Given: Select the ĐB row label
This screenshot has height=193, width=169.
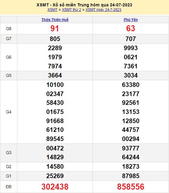Looking at the screenshot, I should (x=8, y=187).
